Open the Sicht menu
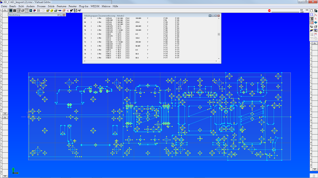This screenshot has width=318, height=178. 21,6
